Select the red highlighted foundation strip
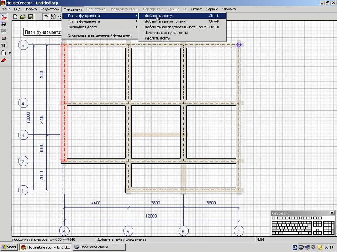This screenshot has height=252, width=337. [x=64, y=103]
